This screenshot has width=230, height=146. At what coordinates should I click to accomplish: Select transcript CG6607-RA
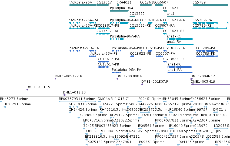pyautogui.click(x=159, y=28)
